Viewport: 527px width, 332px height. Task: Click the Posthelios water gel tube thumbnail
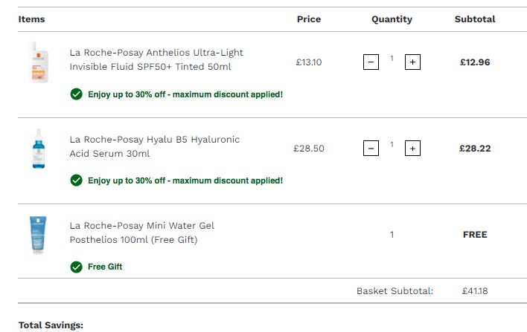(38, 235)
